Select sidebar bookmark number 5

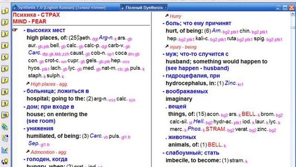point(5,57)
